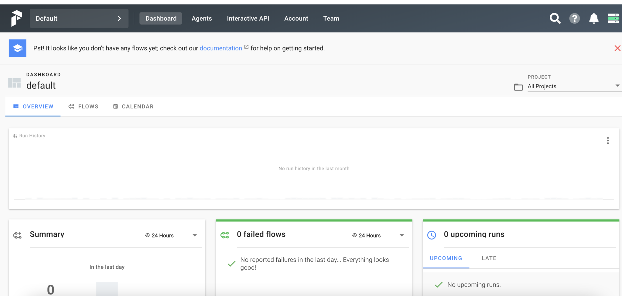Select the Late runs tab
The width and height of the screenshot is (622, 296).
[x=489, y=258]
